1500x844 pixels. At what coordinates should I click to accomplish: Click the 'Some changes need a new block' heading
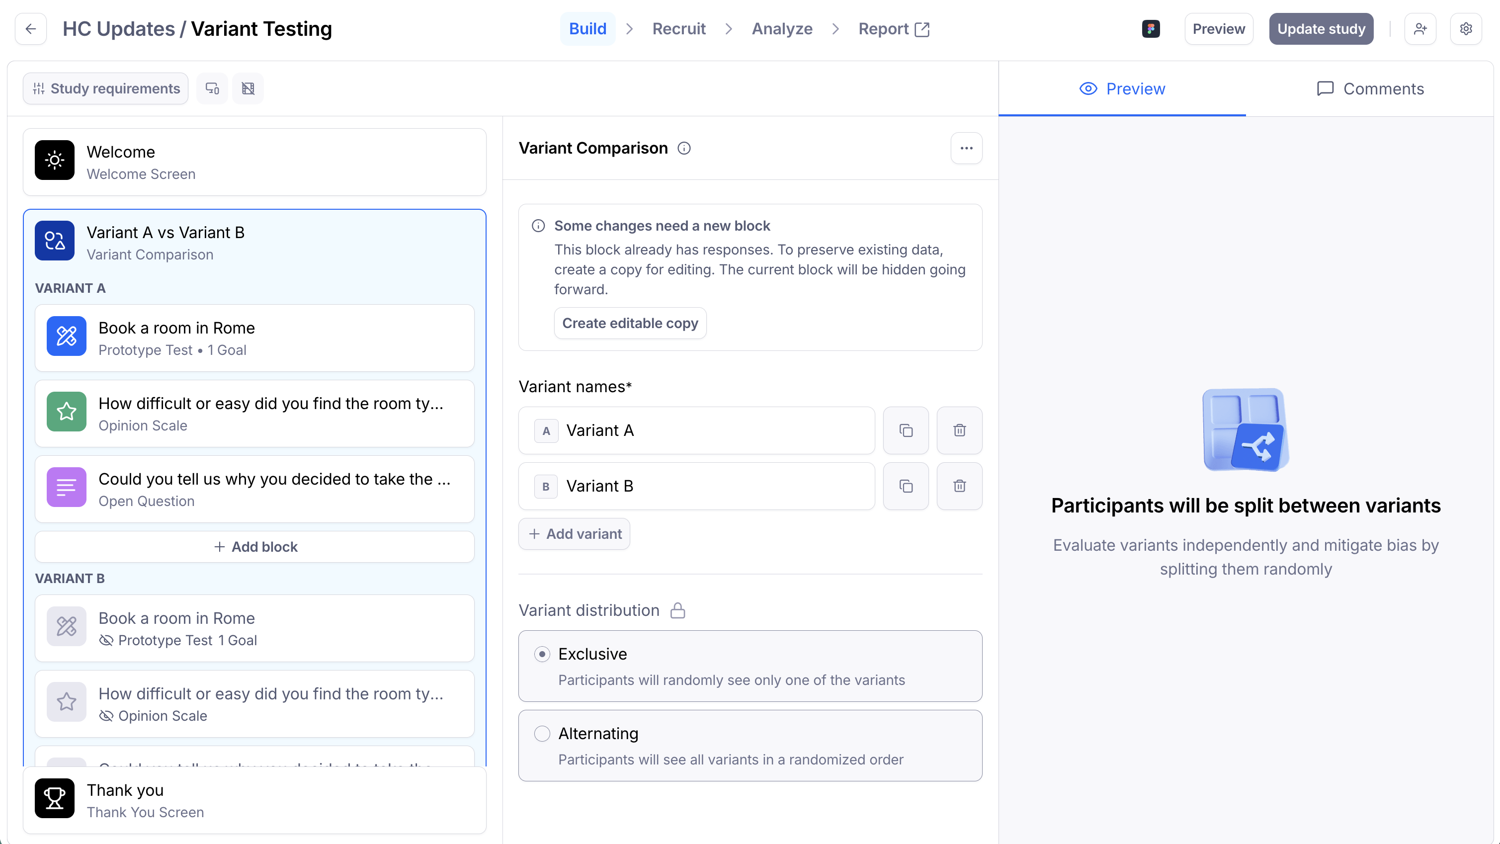point(662,226)
